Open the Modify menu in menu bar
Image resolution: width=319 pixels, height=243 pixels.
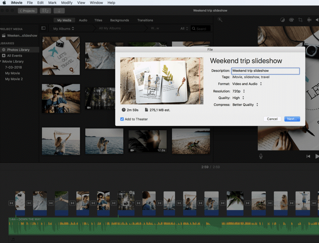[x=67, y=3]
